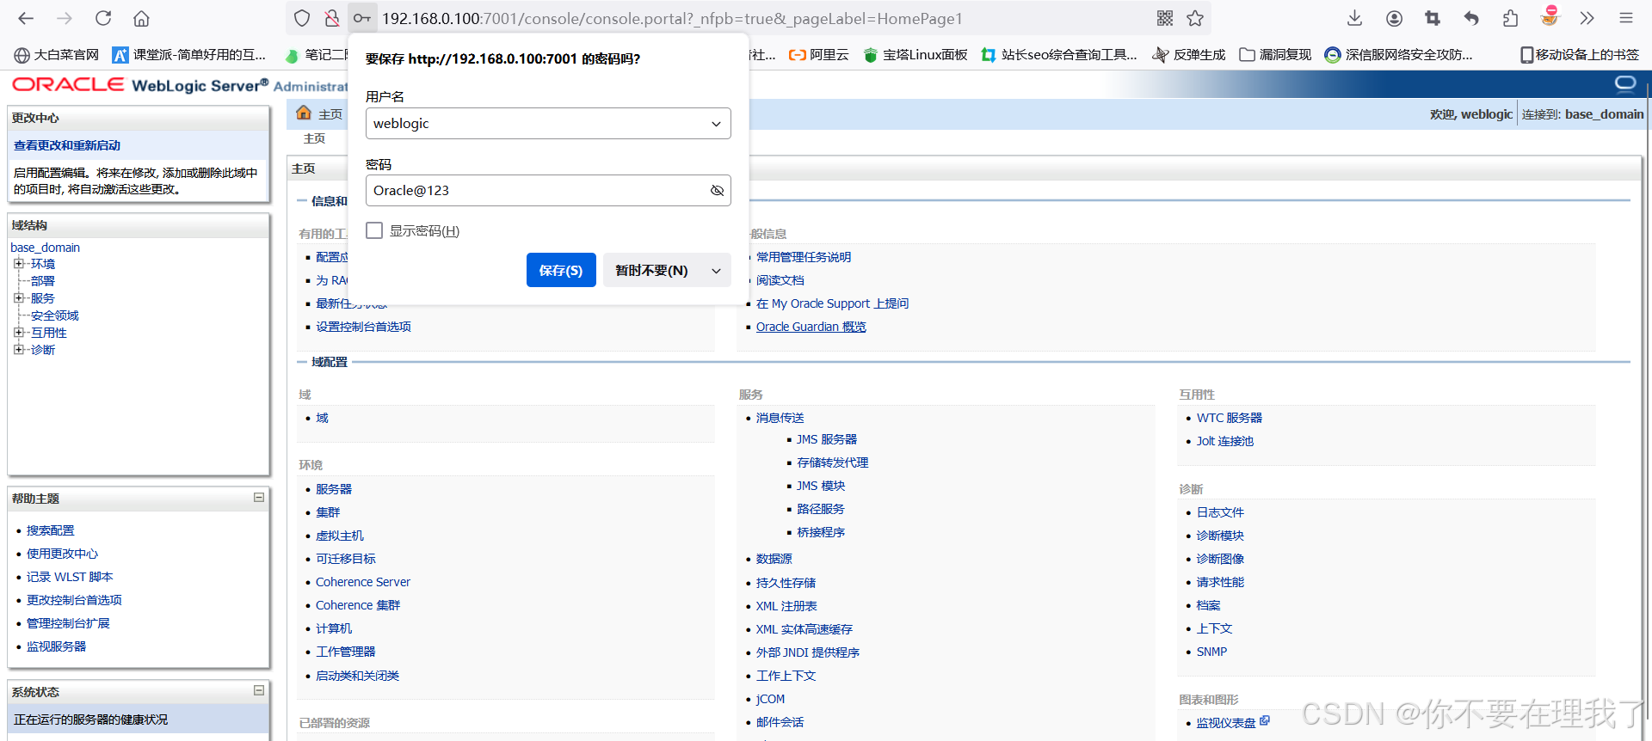Toggle password visibility eye icon
1652x741 pixels.
717,191
